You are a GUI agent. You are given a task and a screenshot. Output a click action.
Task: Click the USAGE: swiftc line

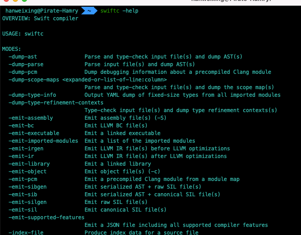(x=23, y=34)
